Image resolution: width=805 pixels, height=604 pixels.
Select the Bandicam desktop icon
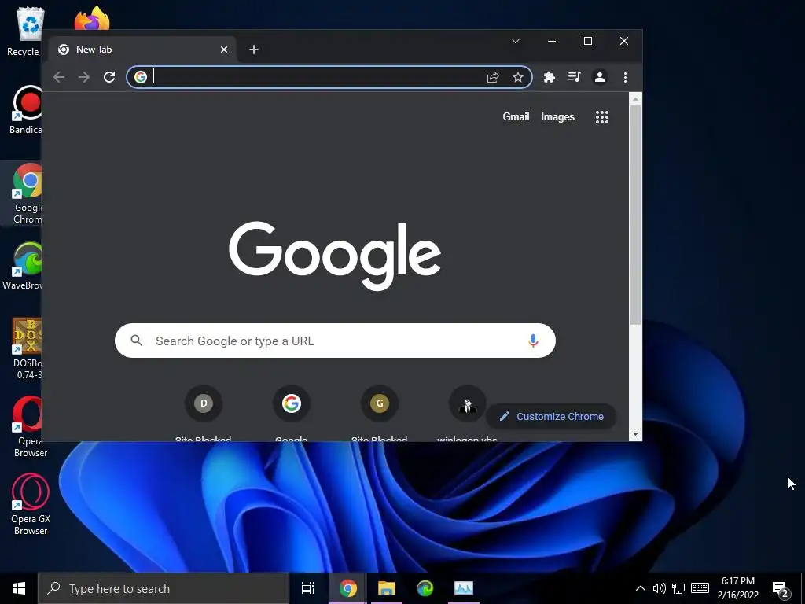click(24, 110)
